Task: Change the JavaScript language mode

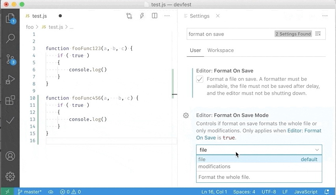Action: point(306,192)
